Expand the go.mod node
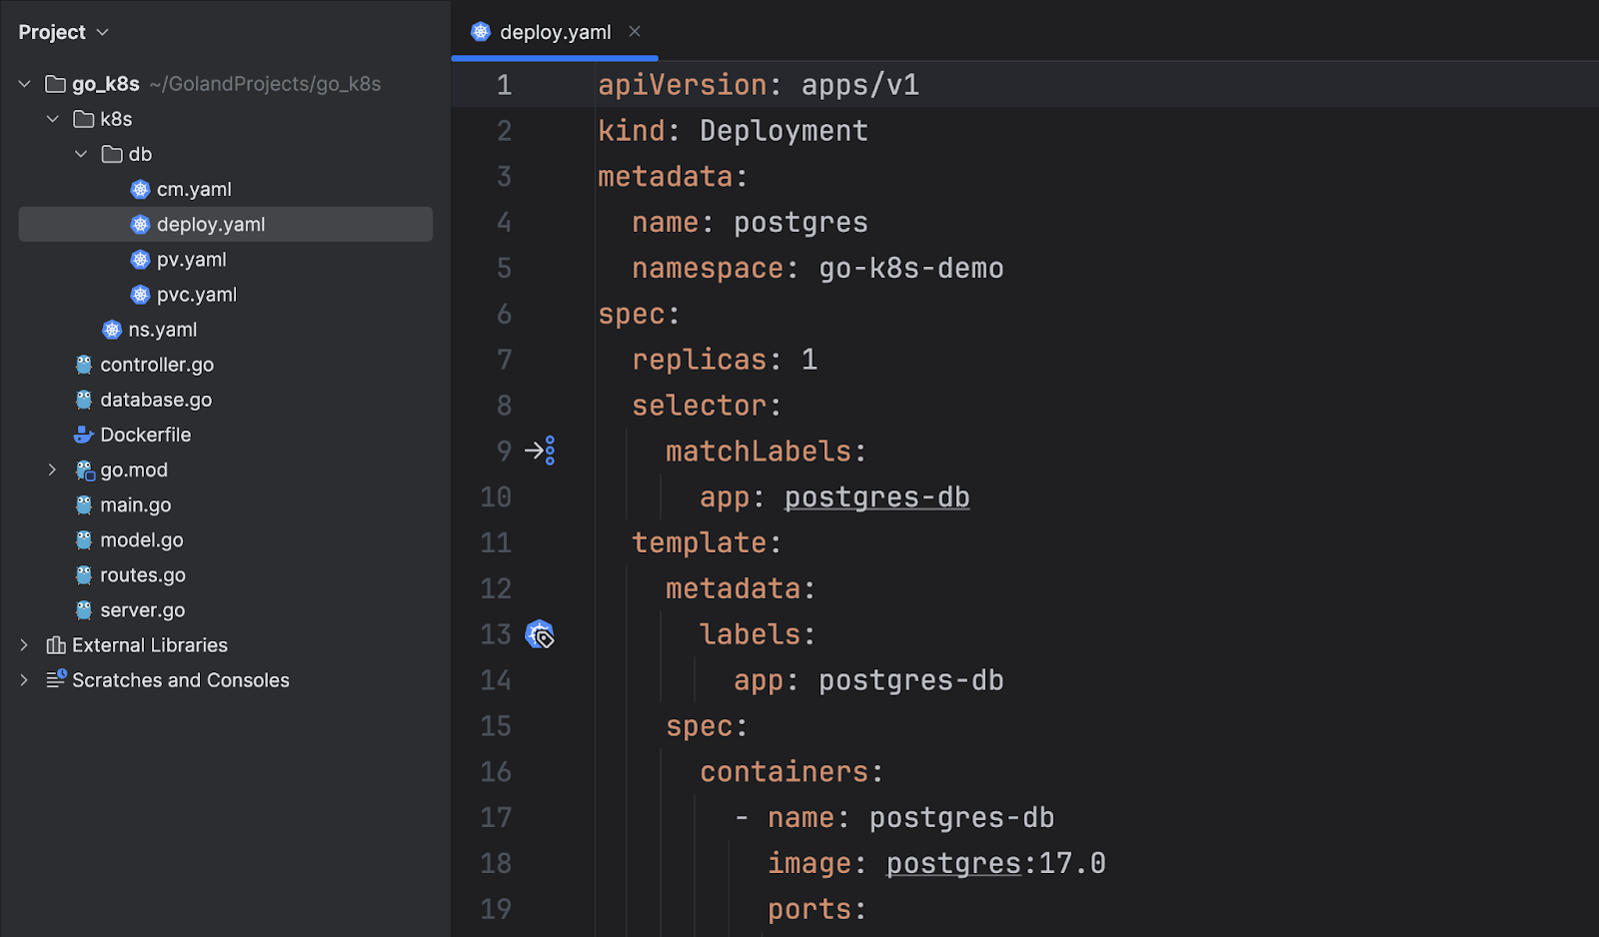This screenshot has width=1599, height=937. (x=53, y=469)
